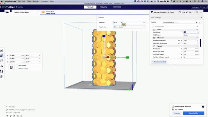Image resolution: width=208 pixels, height=117 pixels.
Task: Click the link icon beside Build Plate Temperature
Action: (x=179, y=43)
